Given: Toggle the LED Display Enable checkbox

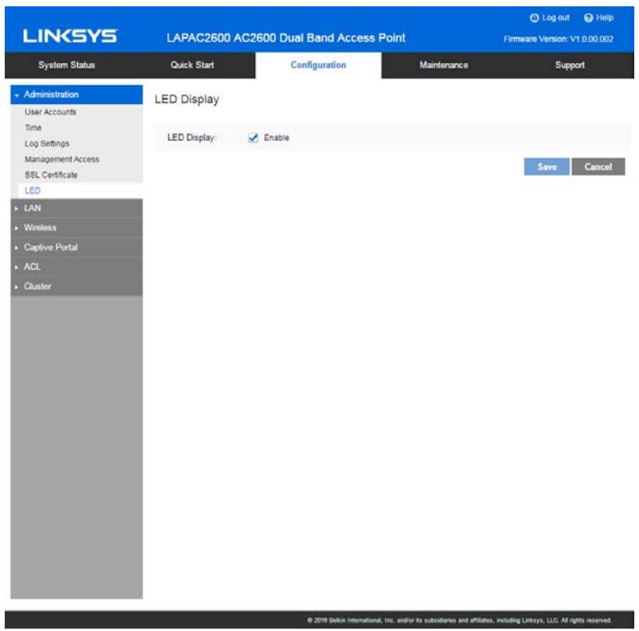Looking at the screenshot, I should click(253, 138).
